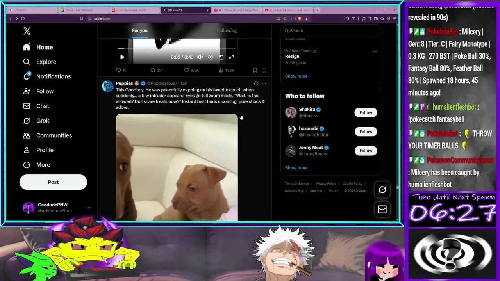
Task: Open the browser hamburger menu
Action: (395, 18)
